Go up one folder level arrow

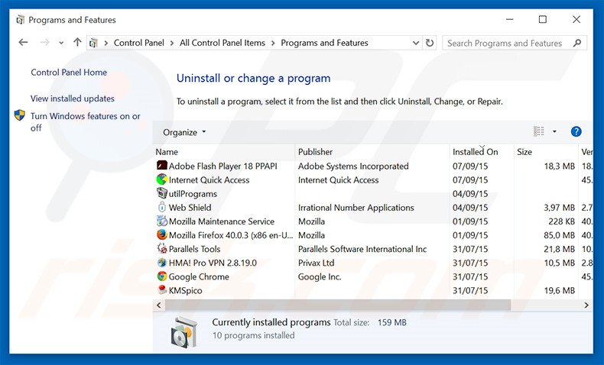pyautogui.click(x=77, y=44)
